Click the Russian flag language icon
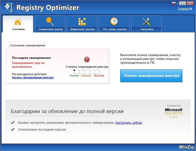The height and width of the screenshot is (151, 196). click(174, 4)
